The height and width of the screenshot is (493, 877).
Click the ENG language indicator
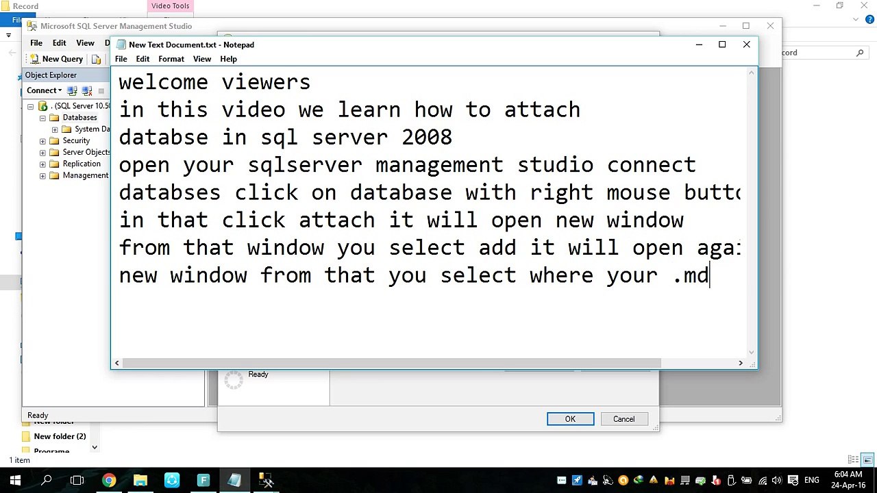coord(812,480)
